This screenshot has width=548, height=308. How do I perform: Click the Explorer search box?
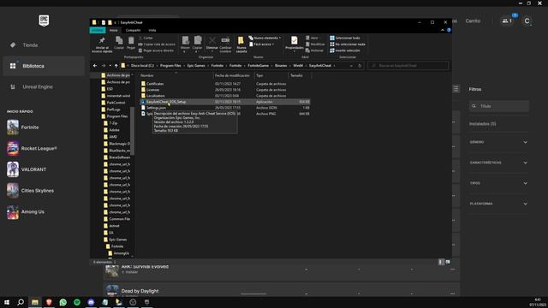[x=408, y=66]
